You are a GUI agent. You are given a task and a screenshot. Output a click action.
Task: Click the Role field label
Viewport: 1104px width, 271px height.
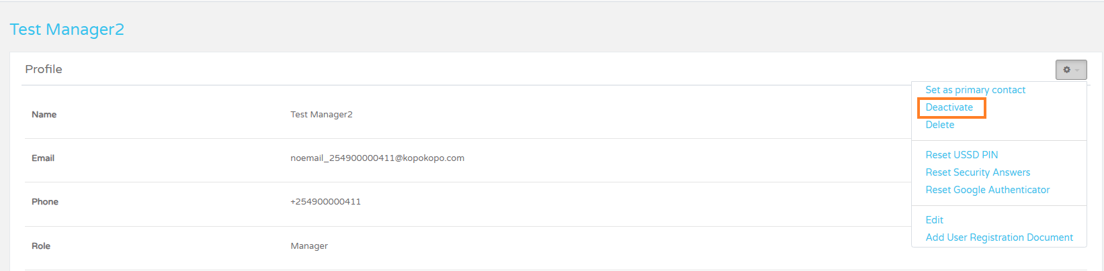41,246
